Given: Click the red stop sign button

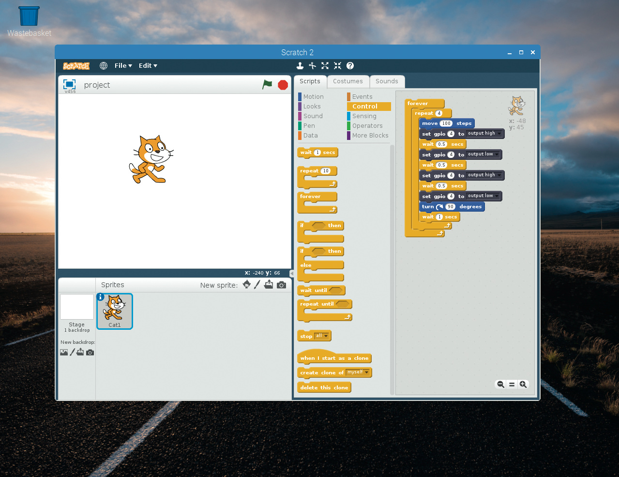Looking at the screenshot, I should point(283,85).
